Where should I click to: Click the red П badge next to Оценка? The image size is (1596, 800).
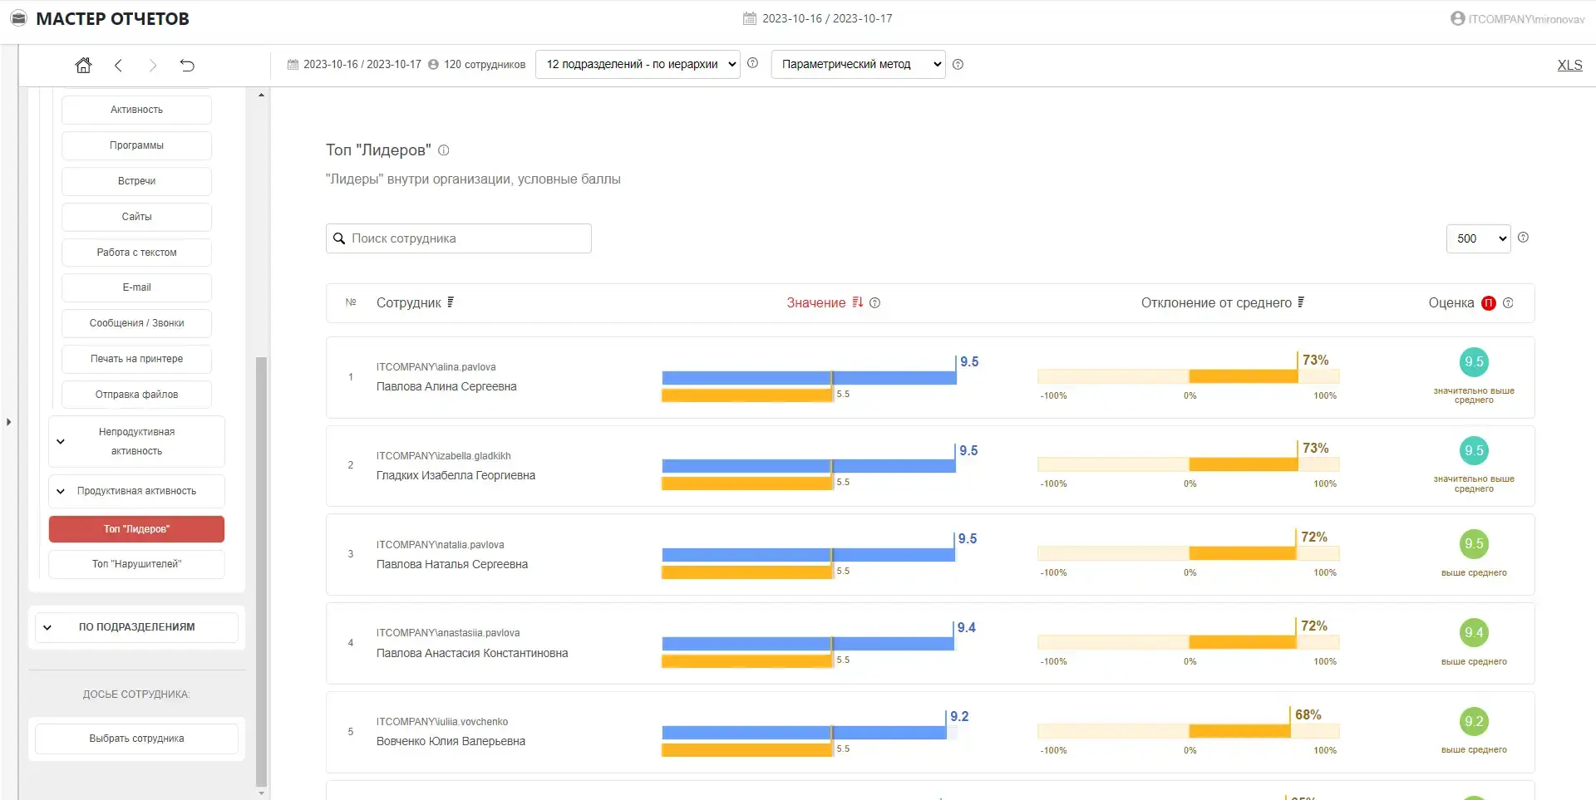pos(1488,303)
